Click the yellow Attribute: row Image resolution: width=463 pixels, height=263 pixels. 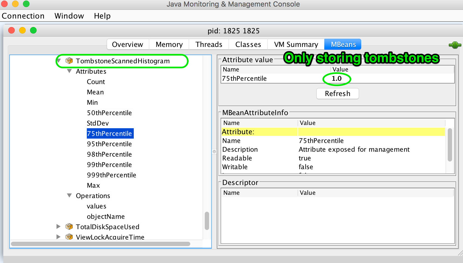(333, 132)
